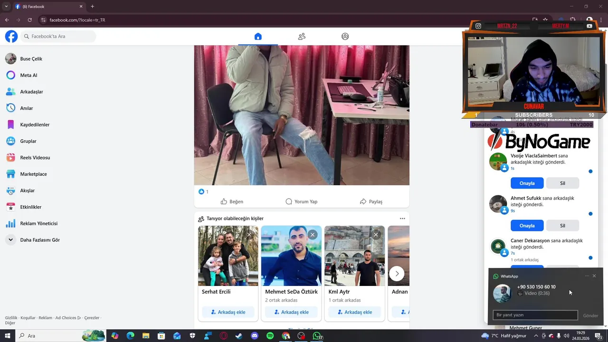Show next friend suggestions with arrow
Screen dimensions: 608x342
pos(397,273)
